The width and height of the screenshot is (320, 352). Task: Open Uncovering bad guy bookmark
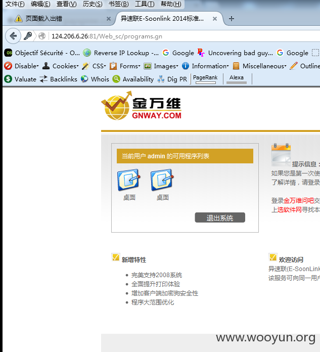pos(235,53)
